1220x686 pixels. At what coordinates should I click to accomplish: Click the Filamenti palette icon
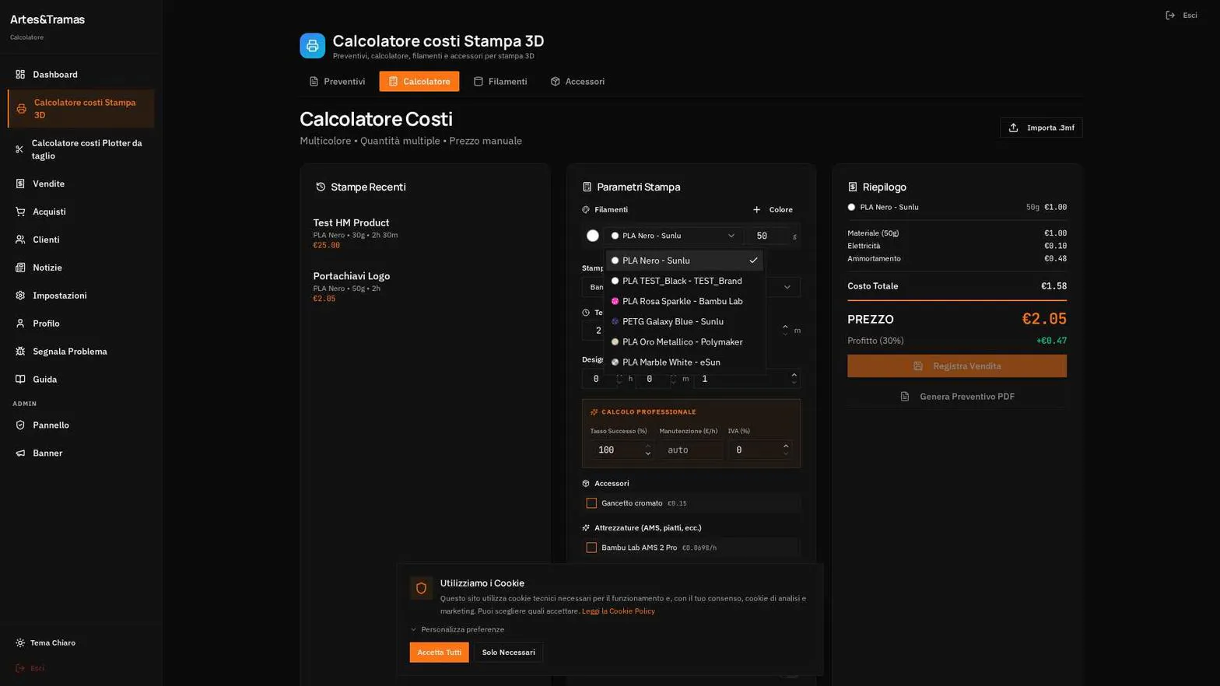[x=586, y=210]
